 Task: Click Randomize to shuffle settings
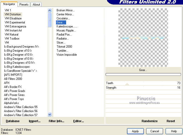click(149, 121)
